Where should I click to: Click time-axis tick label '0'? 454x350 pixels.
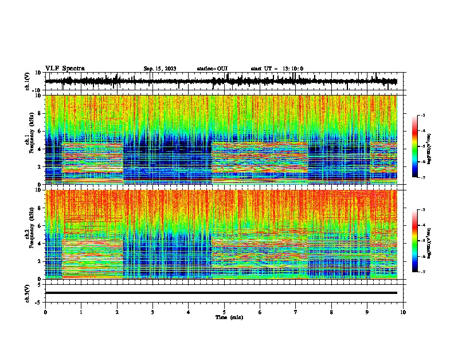pyautogui.click(x=45, y=312)
